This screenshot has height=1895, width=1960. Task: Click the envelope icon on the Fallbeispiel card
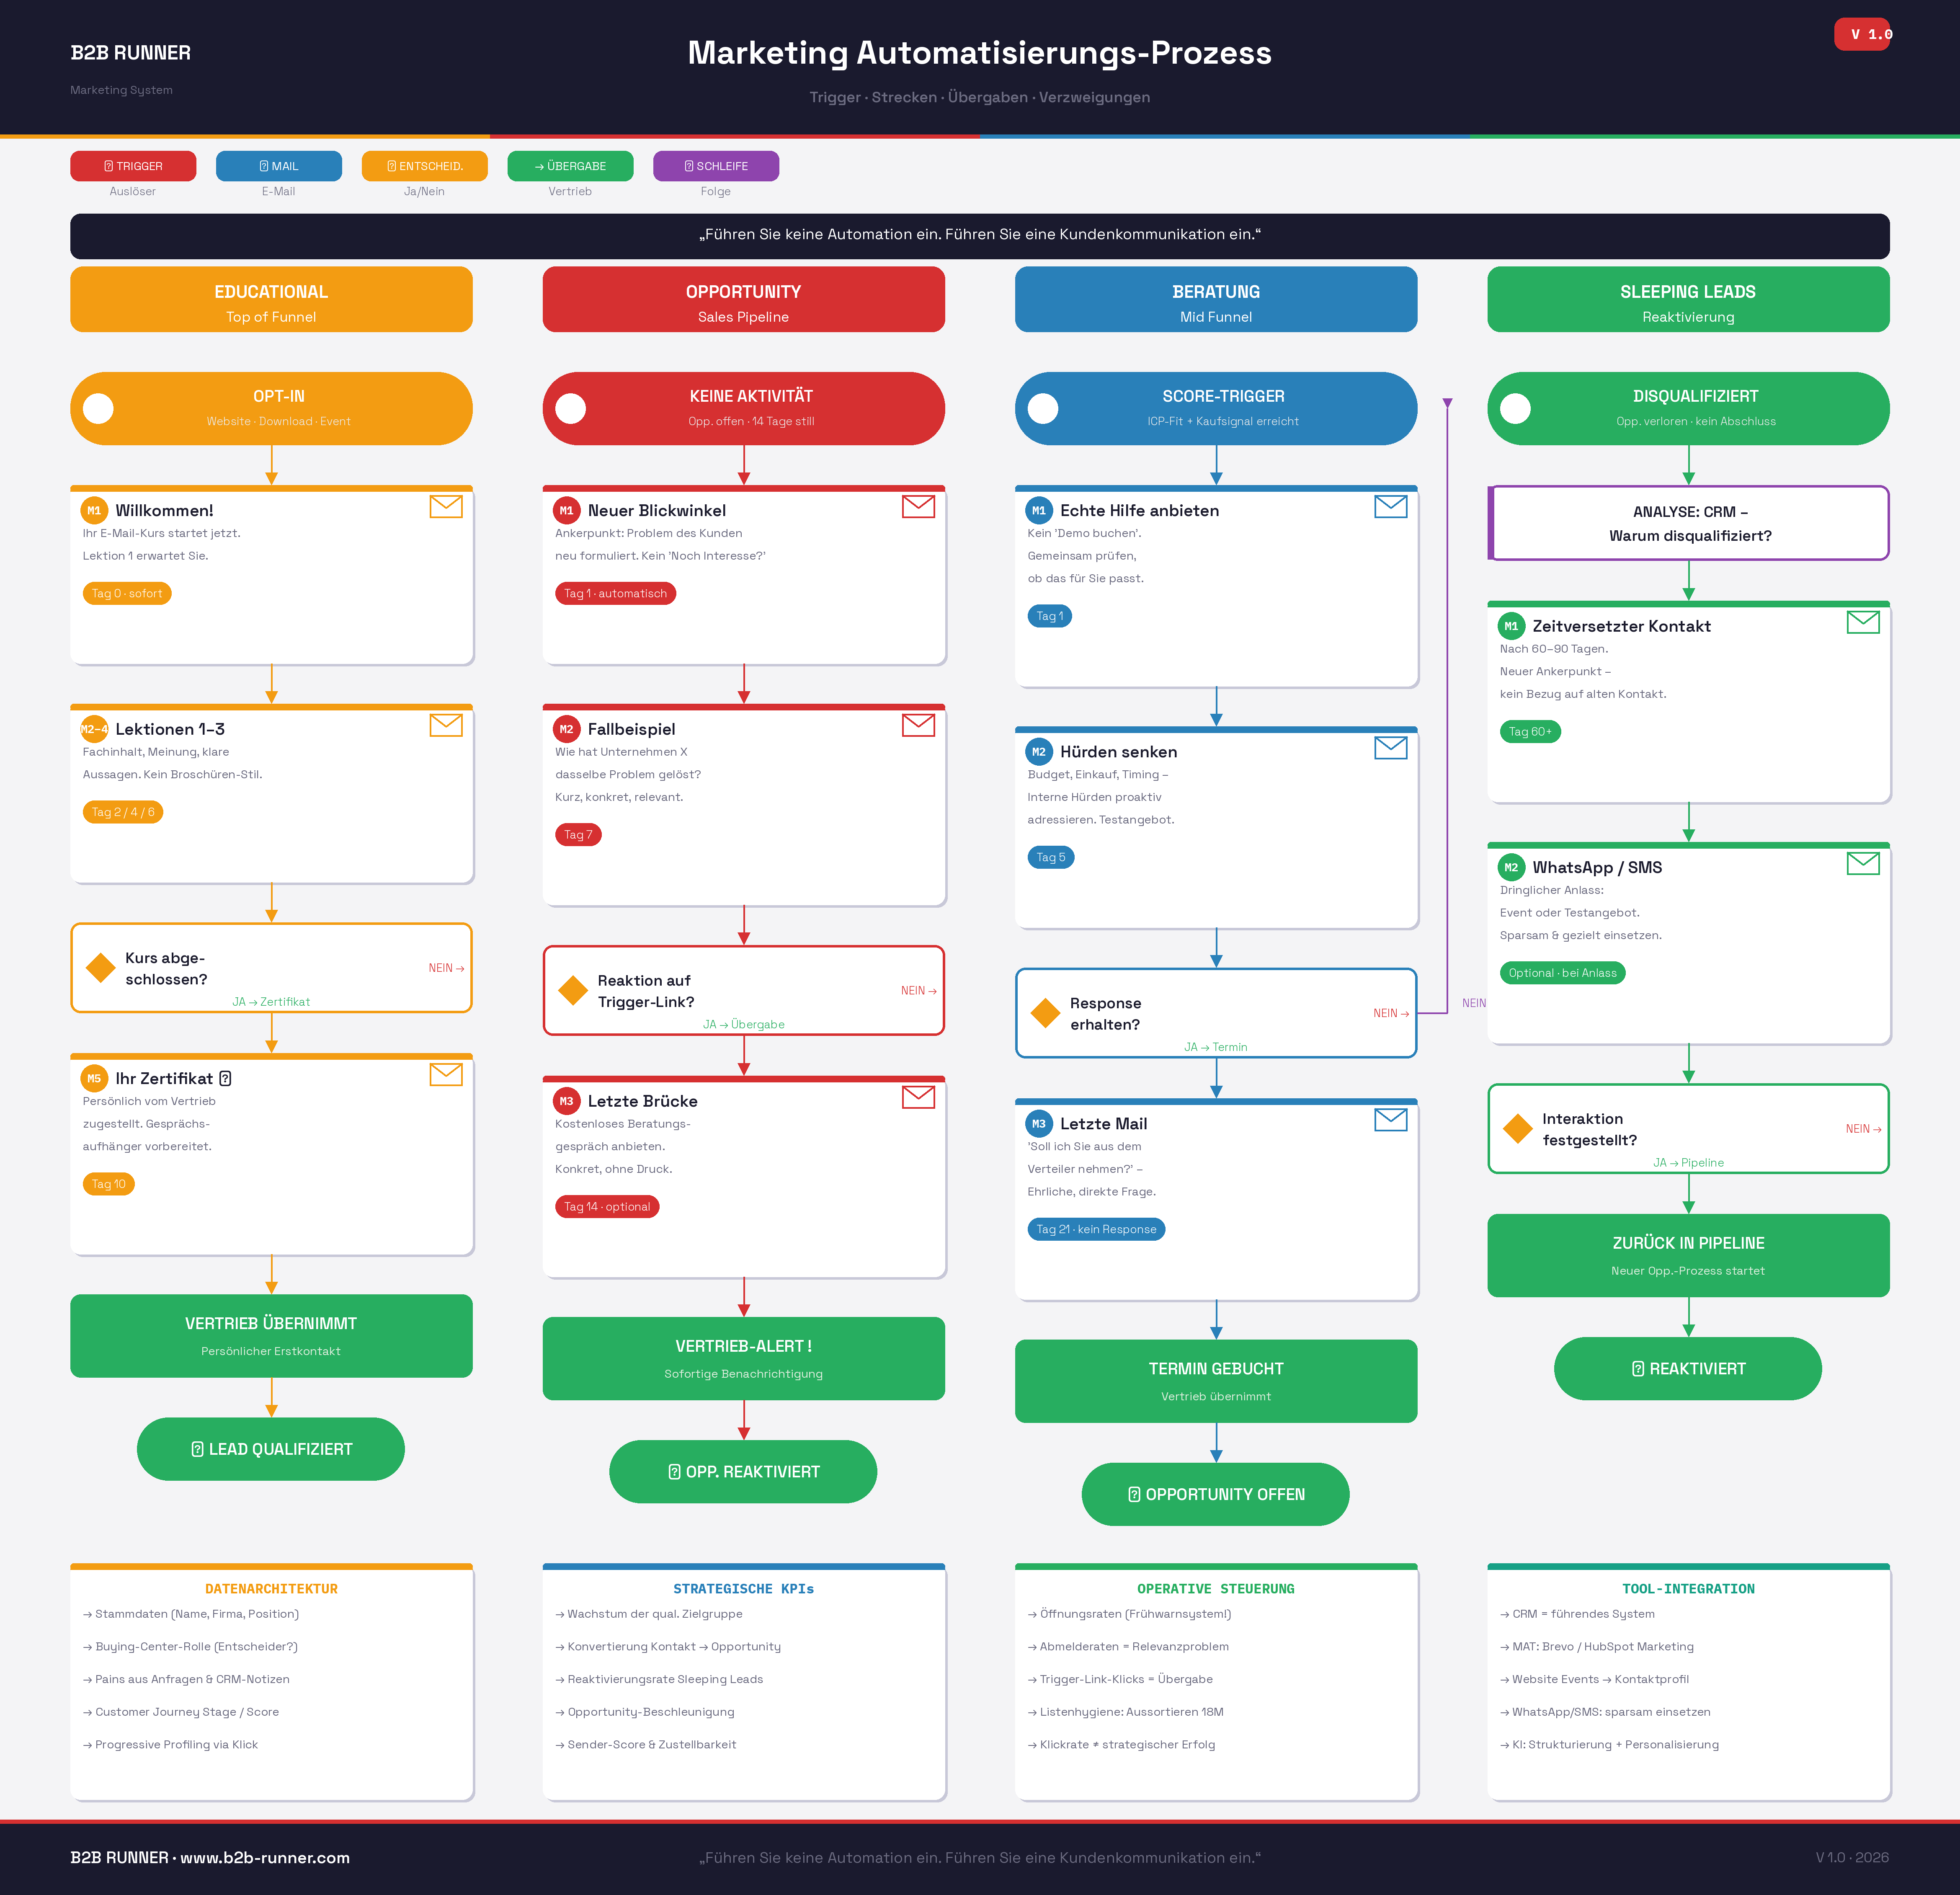click(x=919, y=726)
